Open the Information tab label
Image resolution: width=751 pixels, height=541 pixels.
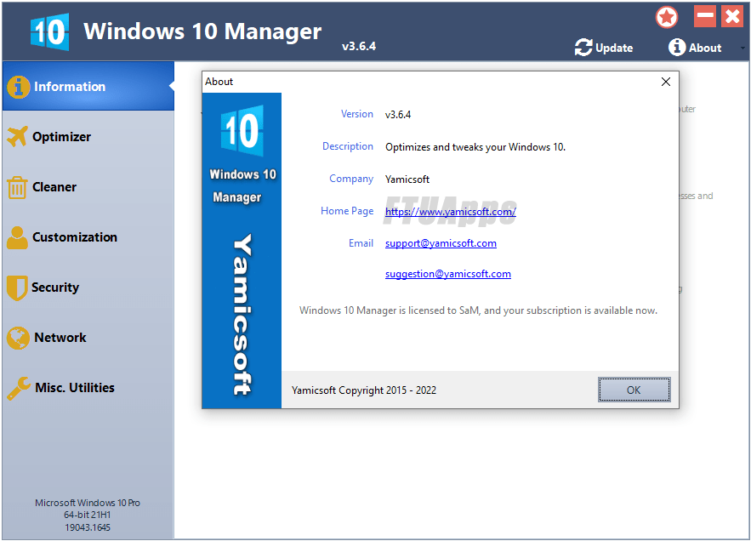pos(70,87)
